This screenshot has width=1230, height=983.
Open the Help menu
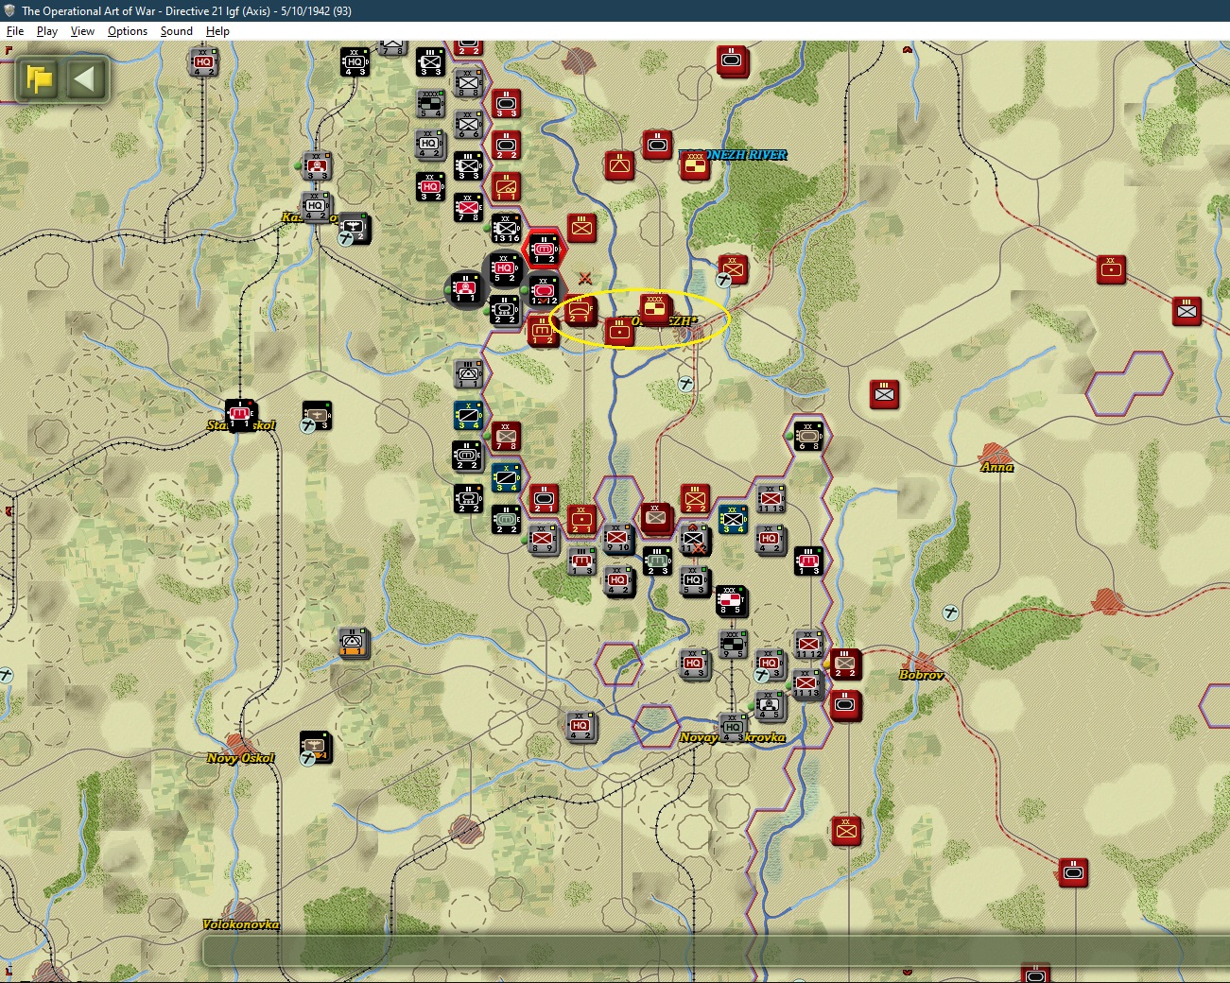[217, 31]
